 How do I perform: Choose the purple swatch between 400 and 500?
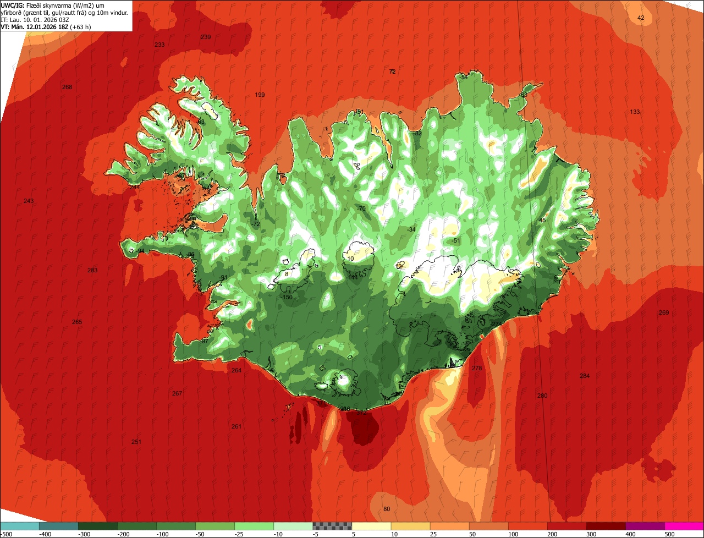point(645,526)
